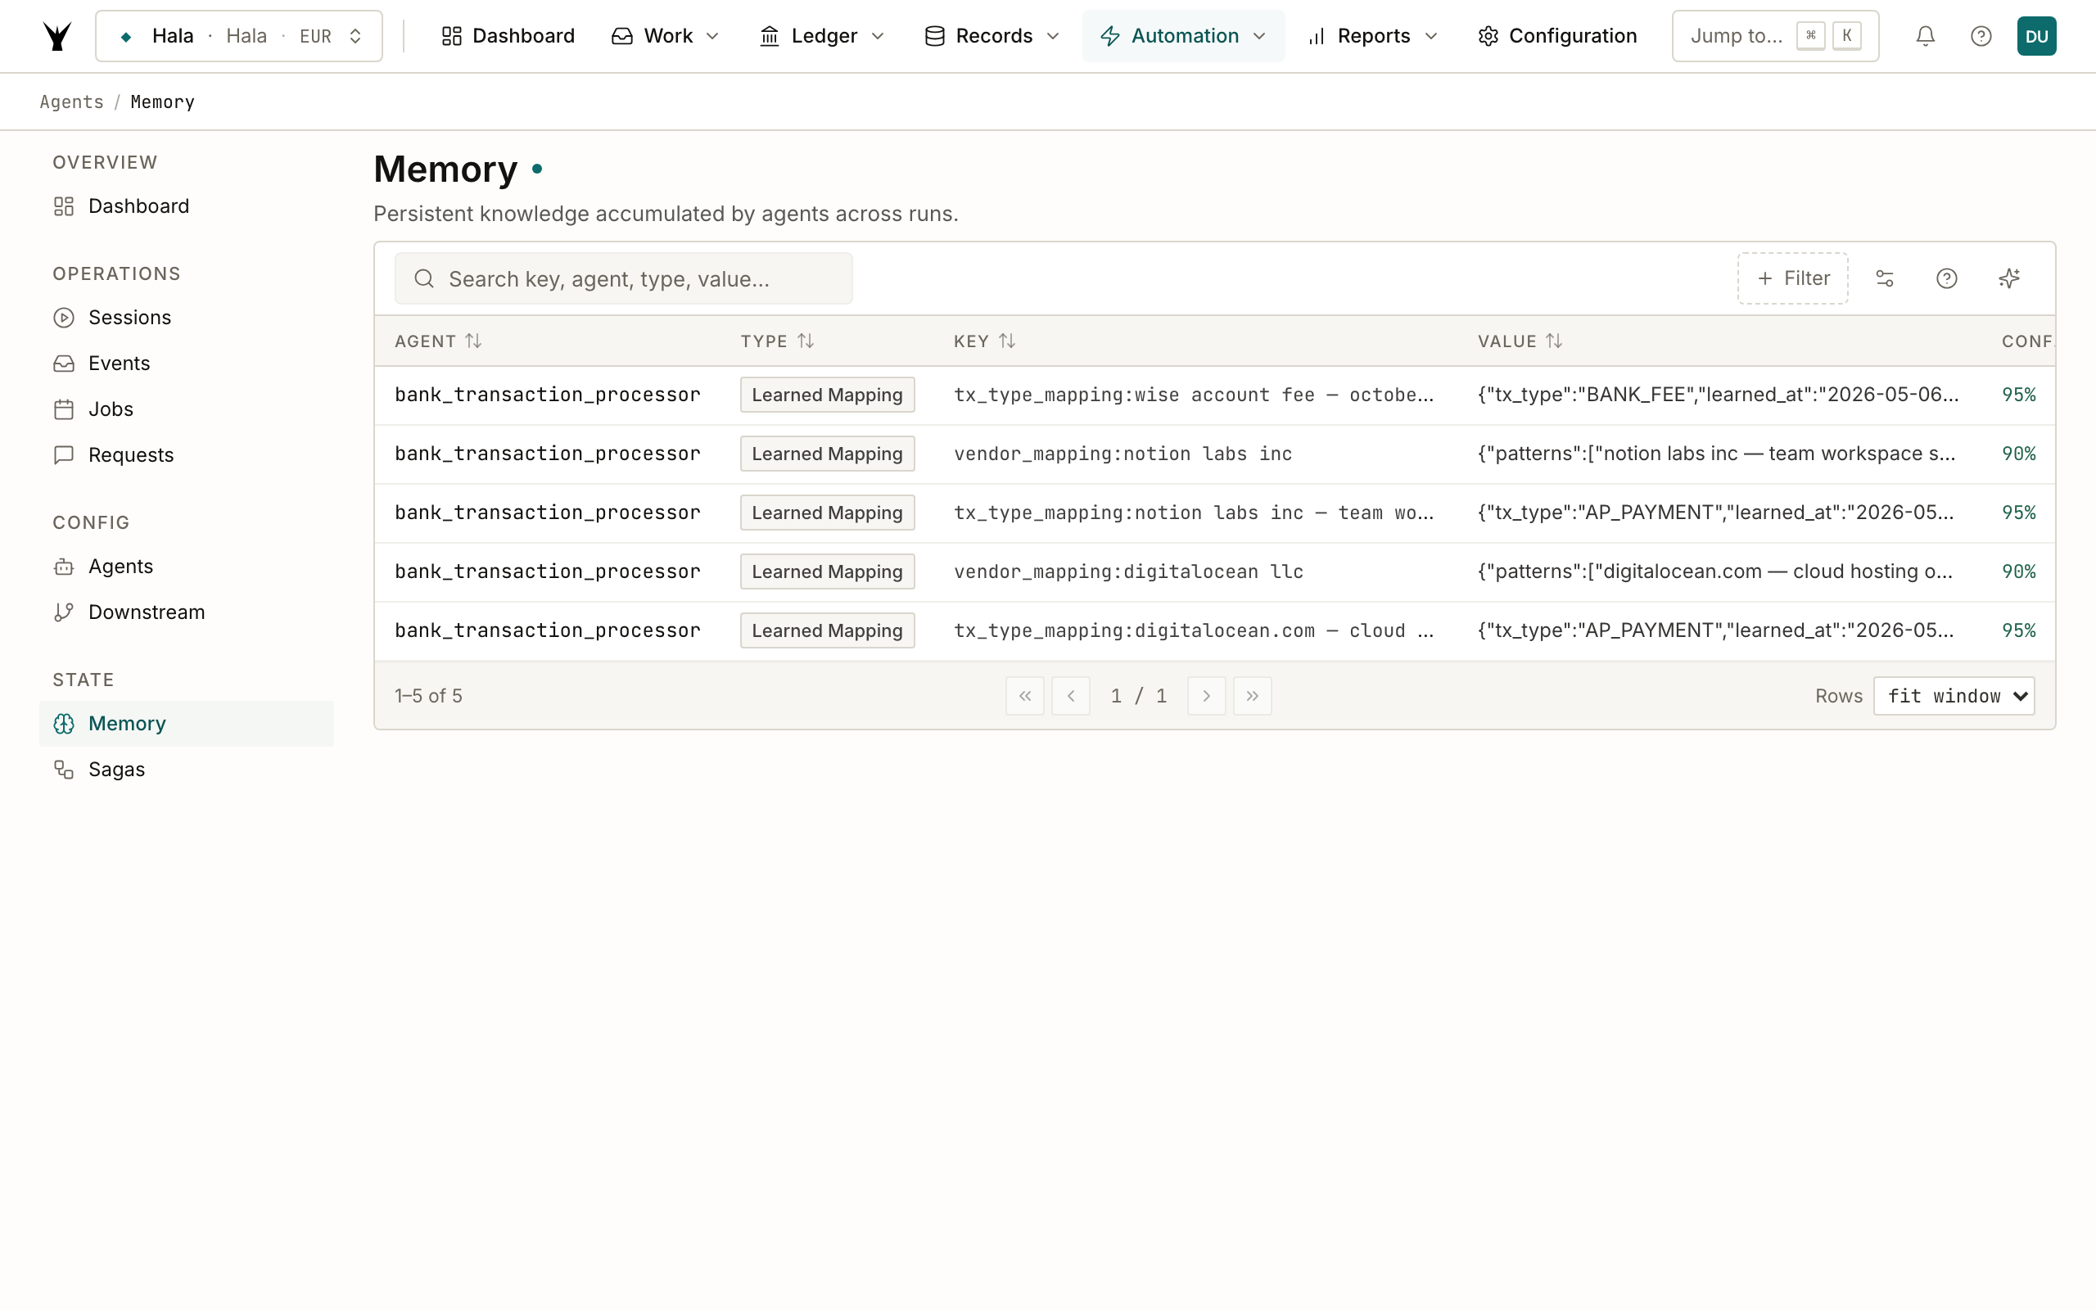Open Sessions in the sidebar

point(186,318)
